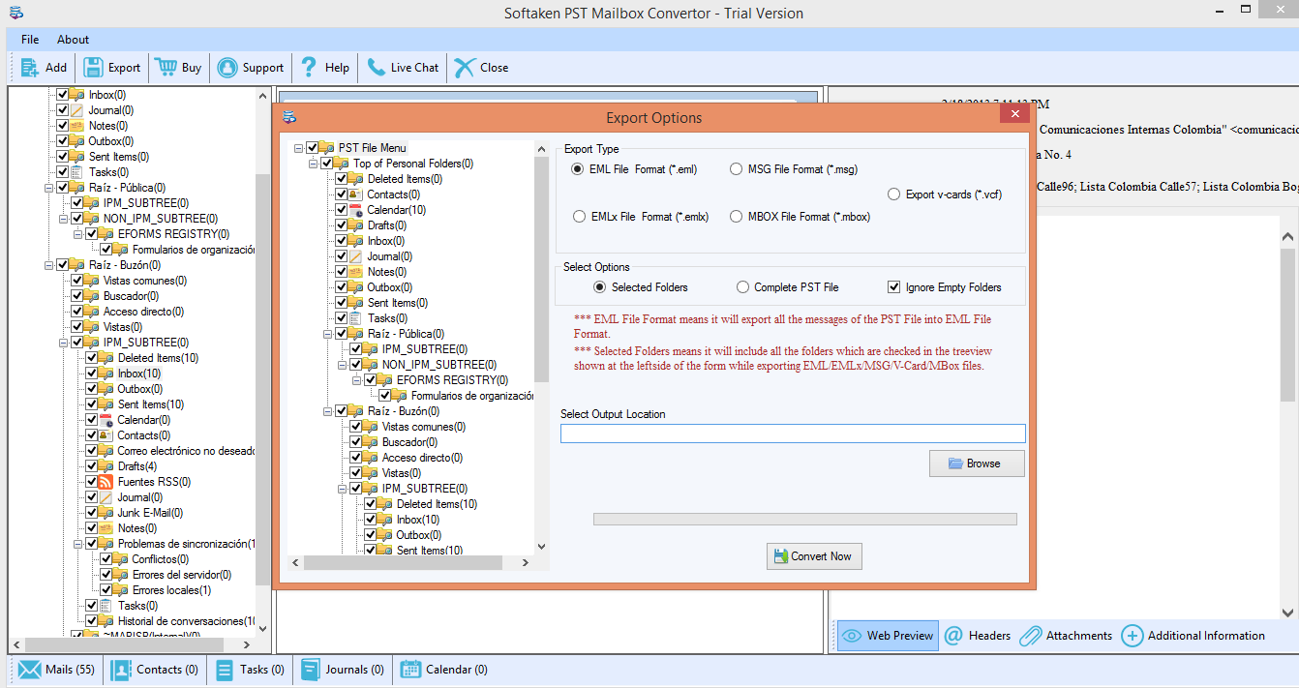Select EML File Format radio button
The width and height of the screenshot is (1299, 688).
pyautogui.click(x=578, y=169)
